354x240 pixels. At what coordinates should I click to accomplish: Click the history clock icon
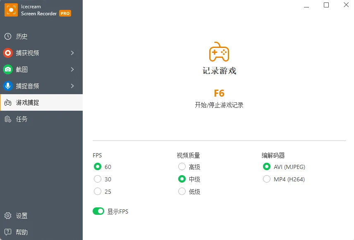pyautogui.click(x=8, y=36)
